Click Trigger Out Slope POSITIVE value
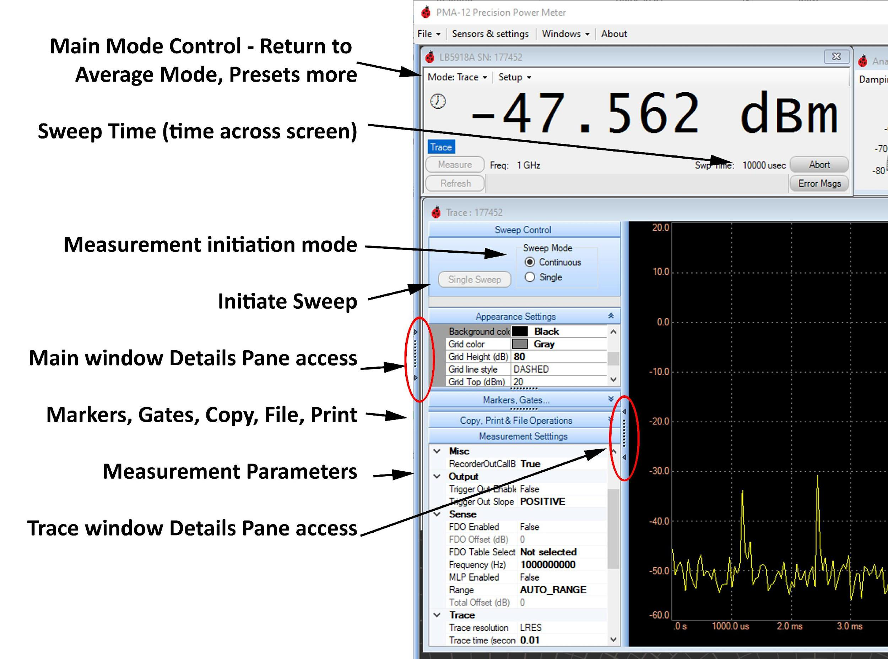 pos(562,502)
